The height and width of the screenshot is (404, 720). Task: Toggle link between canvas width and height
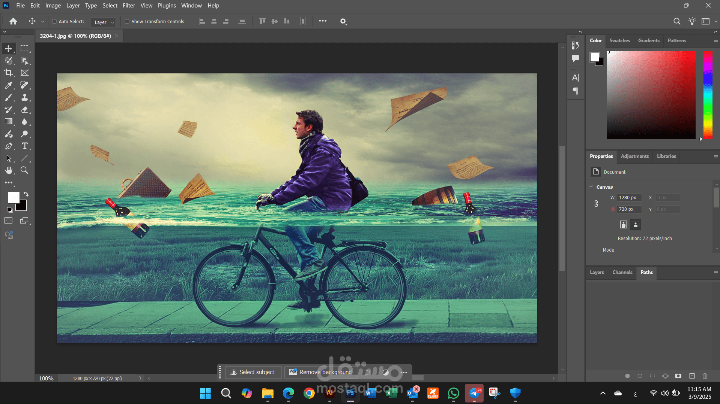click(596, 203)
